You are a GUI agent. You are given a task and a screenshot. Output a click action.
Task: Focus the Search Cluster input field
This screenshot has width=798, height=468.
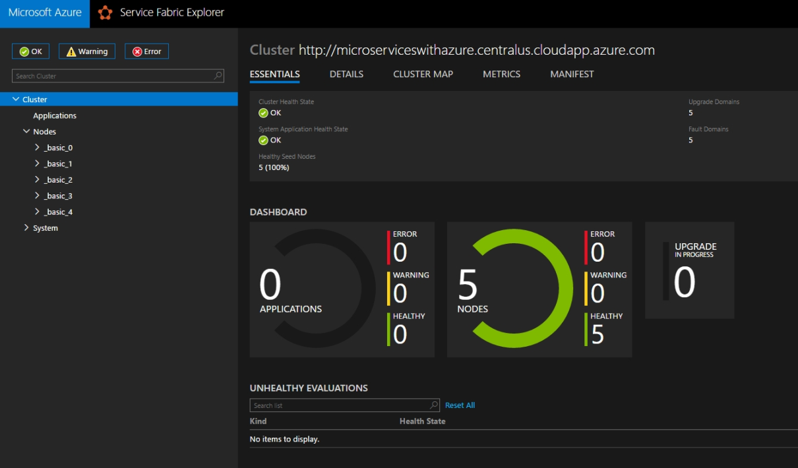click(x=118, y=76)
